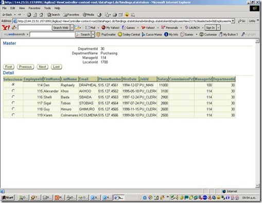Click the Mail icon in IE toolbar
Image resolution: width=262 pixels, height=203 pixels.
107,15
